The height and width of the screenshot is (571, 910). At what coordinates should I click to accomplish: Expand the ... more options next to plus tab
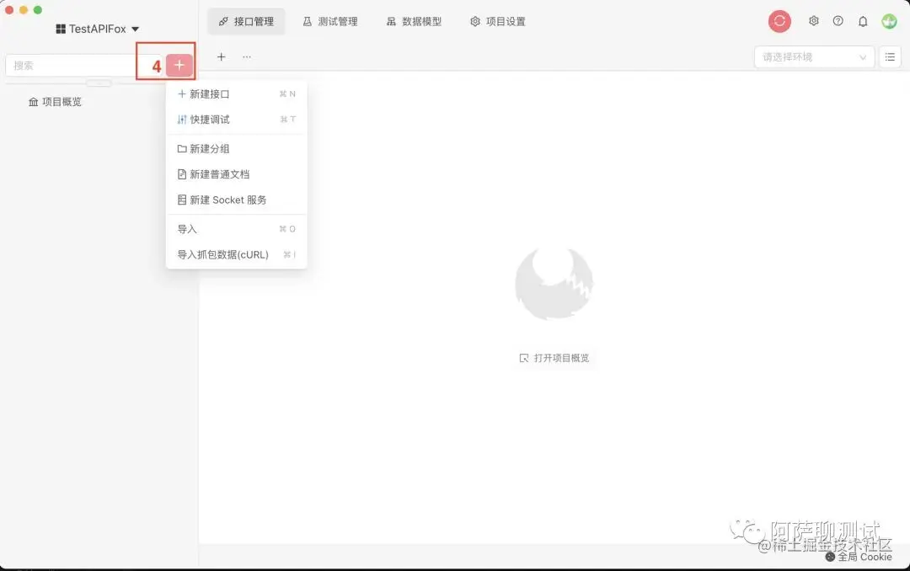click(247, 56)
